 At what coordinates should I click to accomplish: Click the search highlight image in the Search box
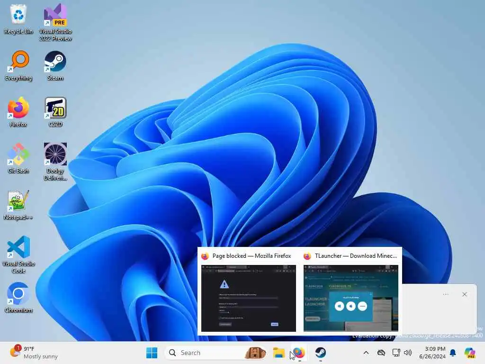[x=255, y=353]
